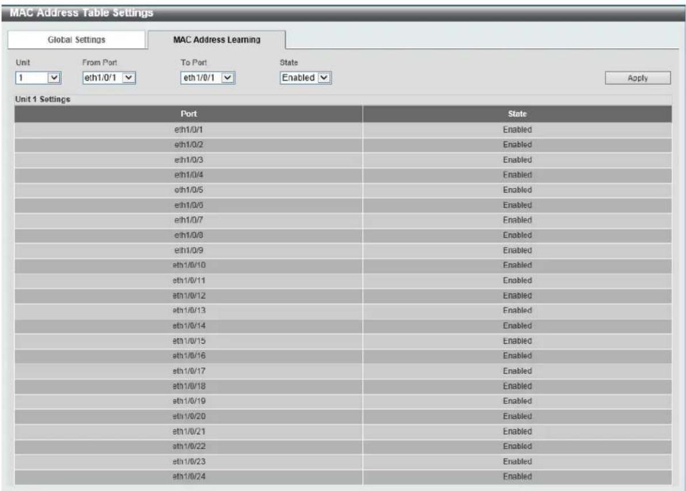686x491 pixels.
Task: Select the eth1/0/8 port cell
Action: (189, 235)
